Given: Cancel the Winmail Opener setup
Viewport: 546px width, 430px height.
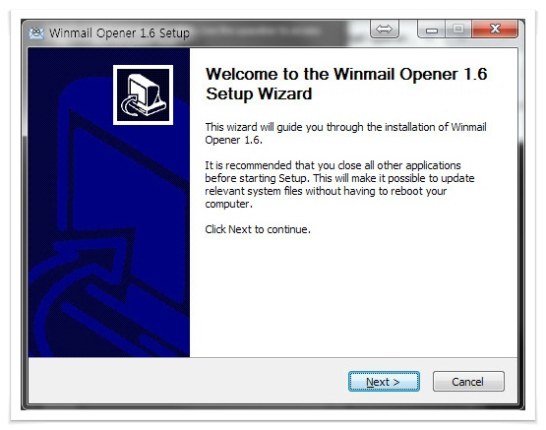Looking at the screenshot, I should [x=468, y=382].
